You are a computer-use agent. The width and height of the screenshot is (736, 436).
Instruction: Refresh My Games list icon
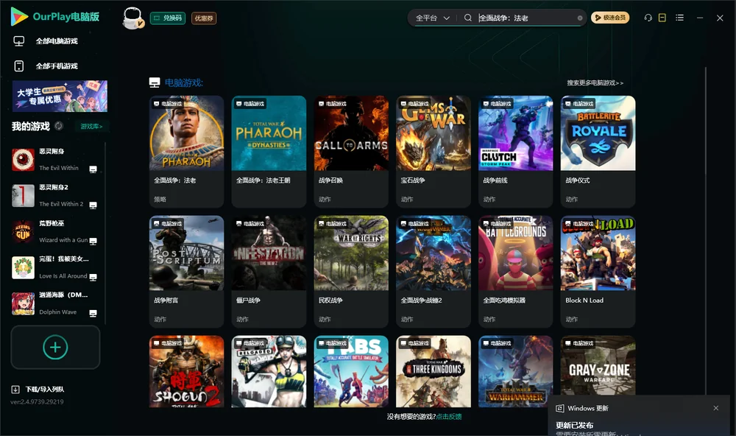(59, 126)
